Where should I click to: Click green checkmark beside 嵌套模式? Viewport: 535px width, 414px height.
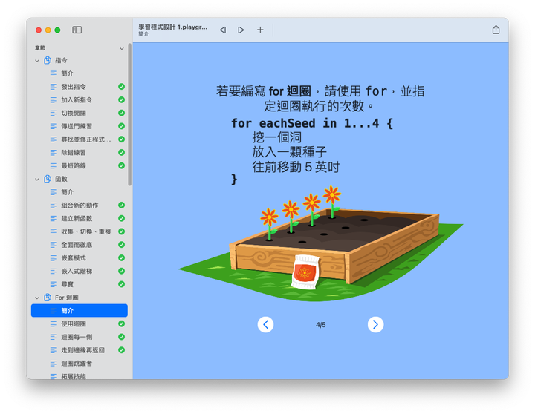(x=121, y=258)
